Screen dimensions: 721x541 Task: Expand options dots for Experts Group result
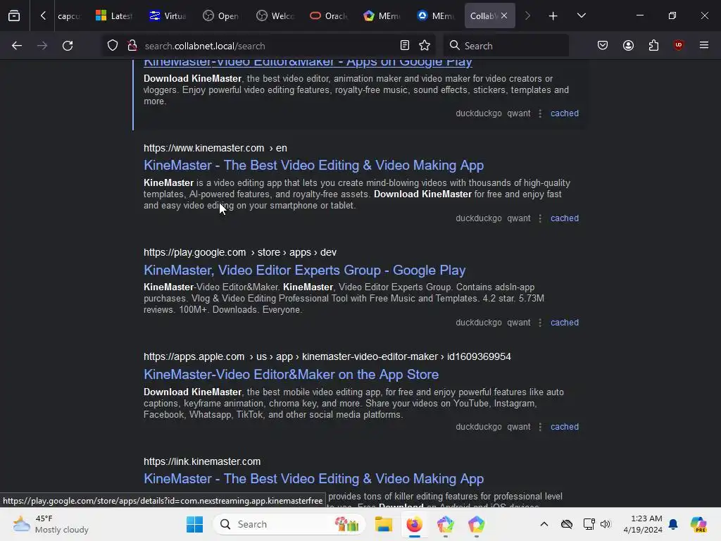coord(540,323)
